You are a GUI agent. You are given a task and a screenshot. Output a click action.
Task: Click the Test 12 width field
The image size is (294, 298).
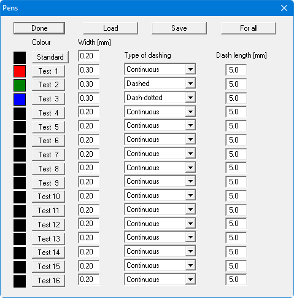[x=89, y=224]
